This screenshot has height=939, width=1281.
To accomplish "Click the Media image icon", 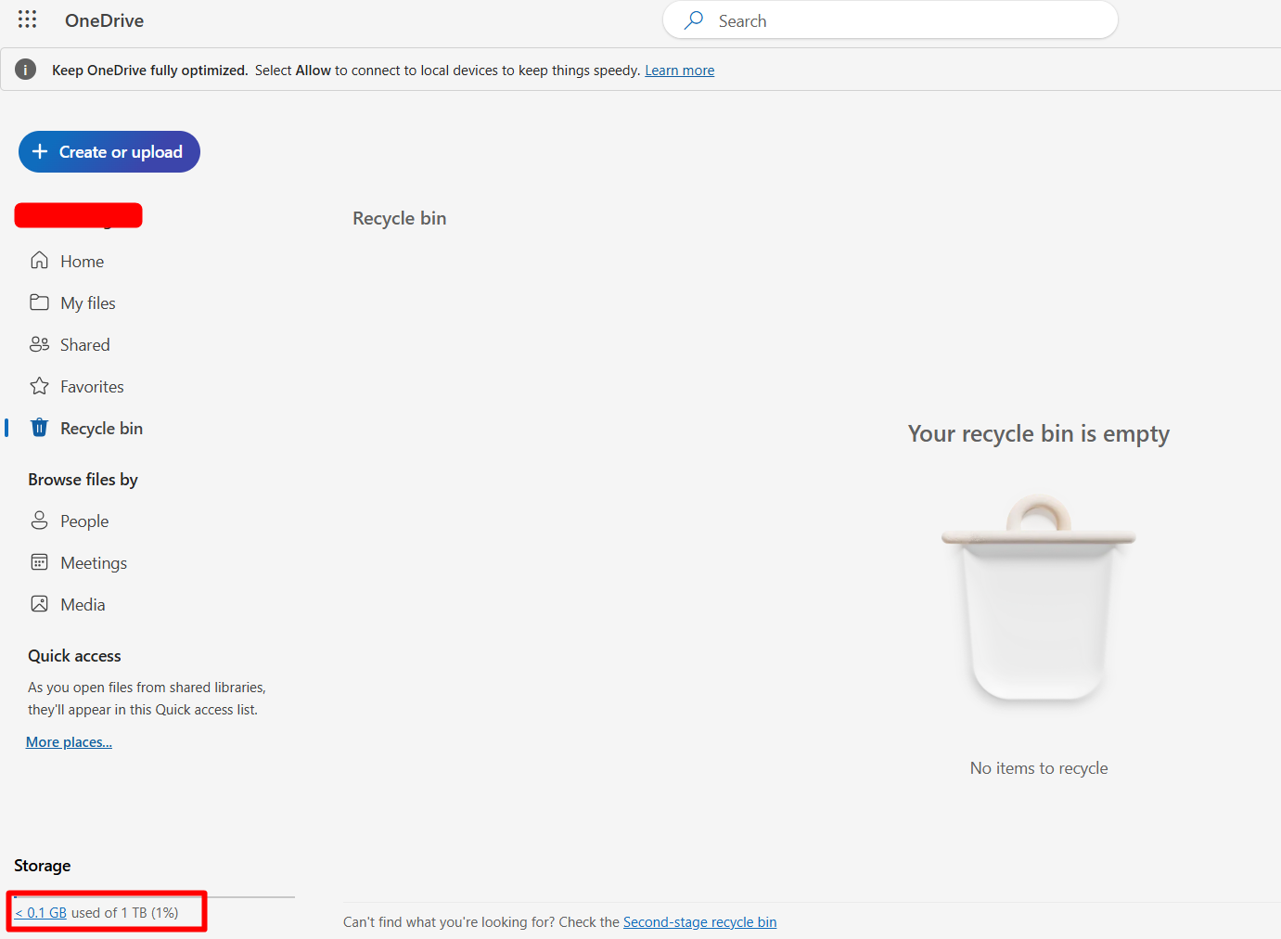I will coord(39,604).
